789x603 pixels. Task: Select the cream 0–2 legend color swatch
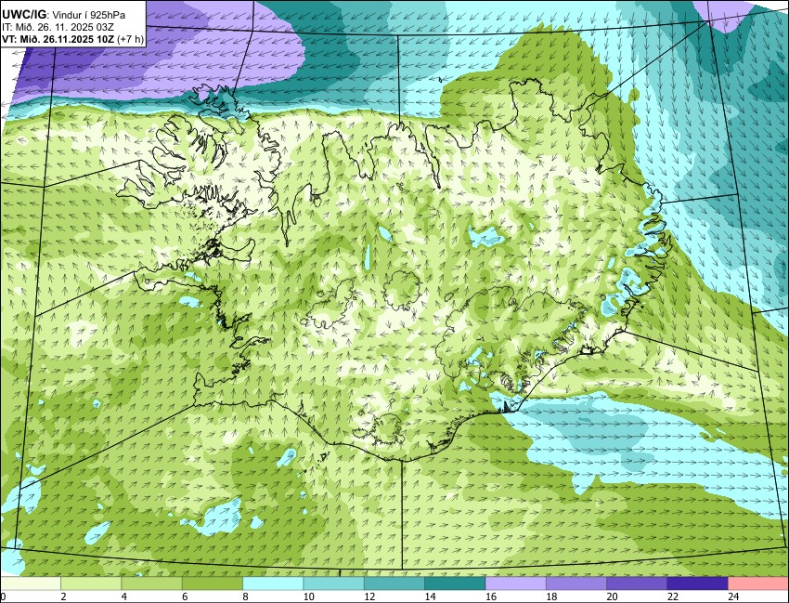click(x=31, y=583)
